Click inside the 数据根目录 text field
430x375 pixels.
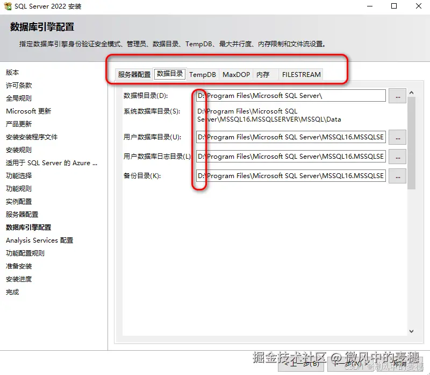tap(290, 95)
